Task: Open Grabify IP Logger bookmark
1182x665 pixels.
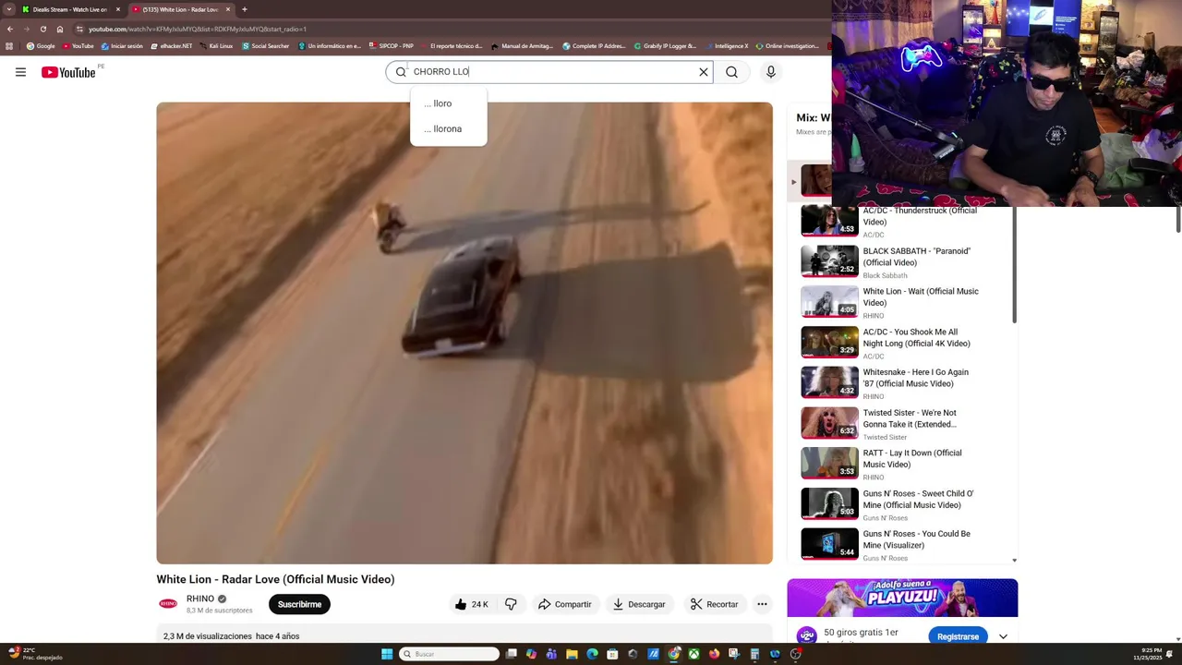Action: click(665, 45)
